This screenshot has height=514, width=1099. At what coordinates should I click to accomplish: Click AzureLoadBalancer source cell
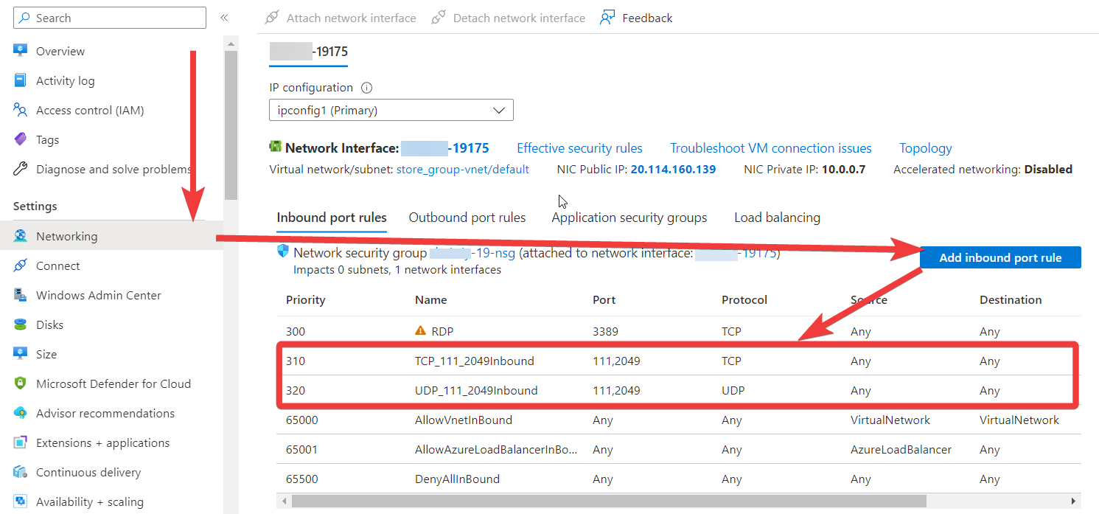coord(901,450)
